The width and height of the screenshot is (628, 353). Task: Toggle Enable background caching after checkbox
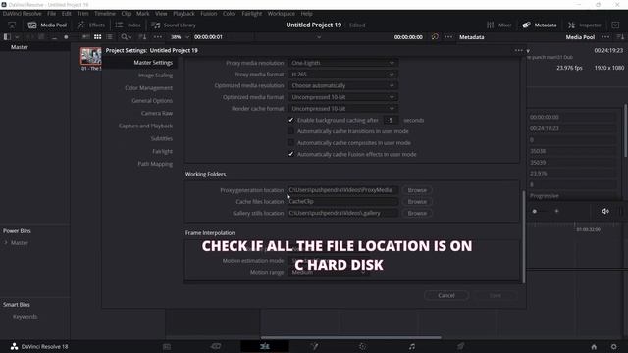[x=290, y=120]
